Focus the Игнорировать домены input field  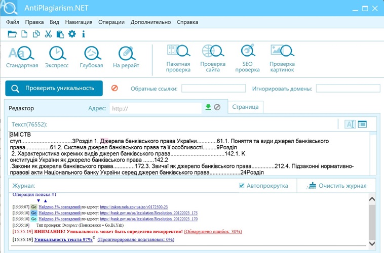click(348, 89)
